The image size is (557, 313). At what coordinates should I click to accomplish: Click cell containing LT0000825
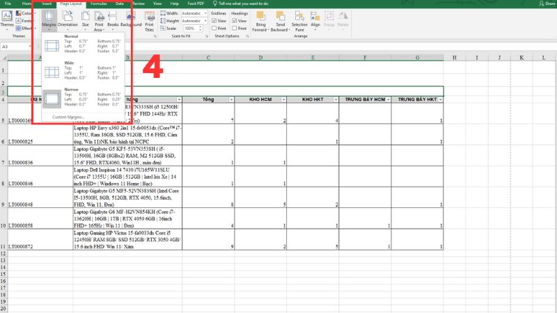[x=40, y=134]
